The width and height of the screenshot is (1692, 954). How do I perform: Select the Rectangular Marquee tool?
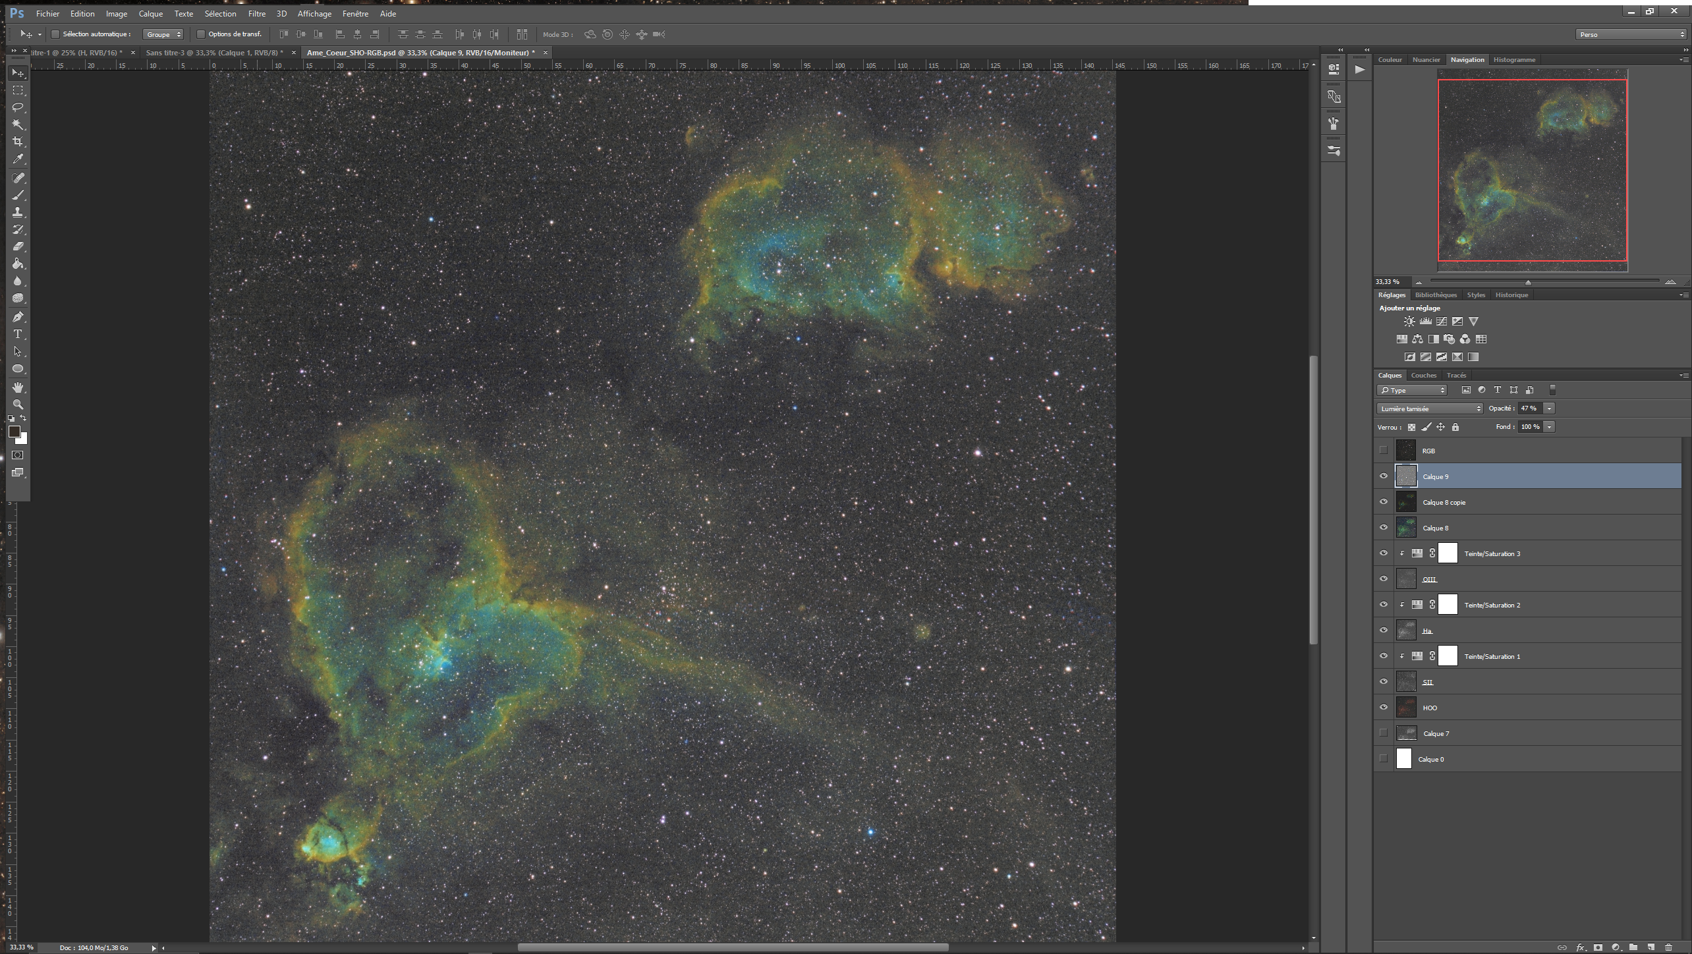coord(18,90)
